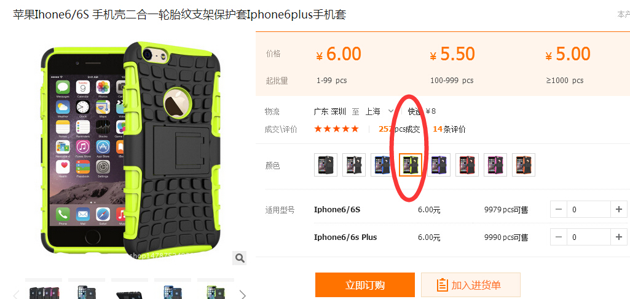Screen dimensions: 630x299
Task: Select the green-yellow case color swatch
Action: [410, 165]
